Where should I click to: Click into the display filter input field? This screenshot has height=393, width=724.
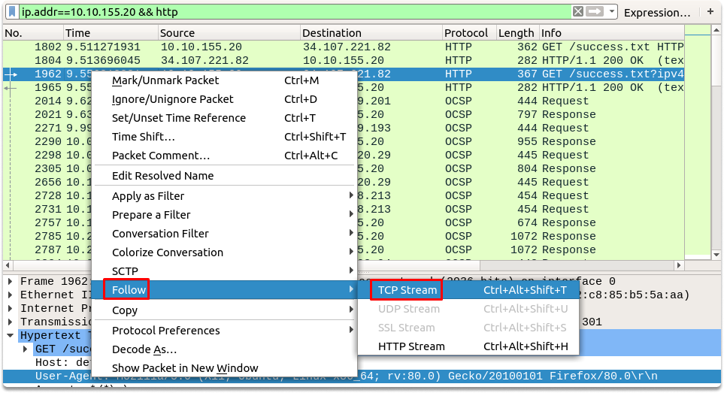pos(295,12)
